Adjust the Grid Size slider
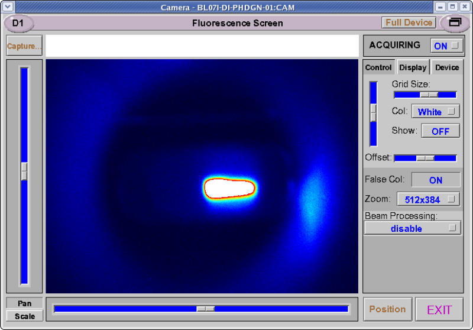This screenshot has width=473, height=330. [x=425, y=95]
